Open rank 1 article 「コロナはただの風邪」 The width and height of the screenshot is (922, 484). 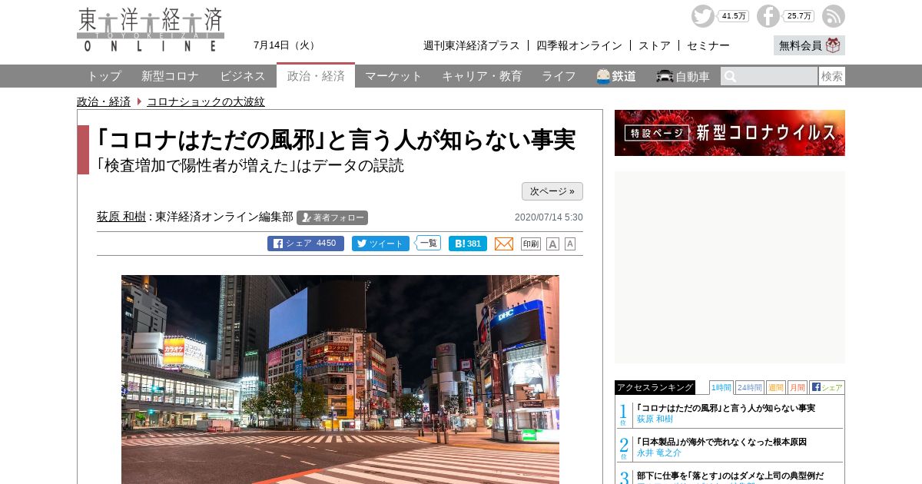tap(726, 408)
